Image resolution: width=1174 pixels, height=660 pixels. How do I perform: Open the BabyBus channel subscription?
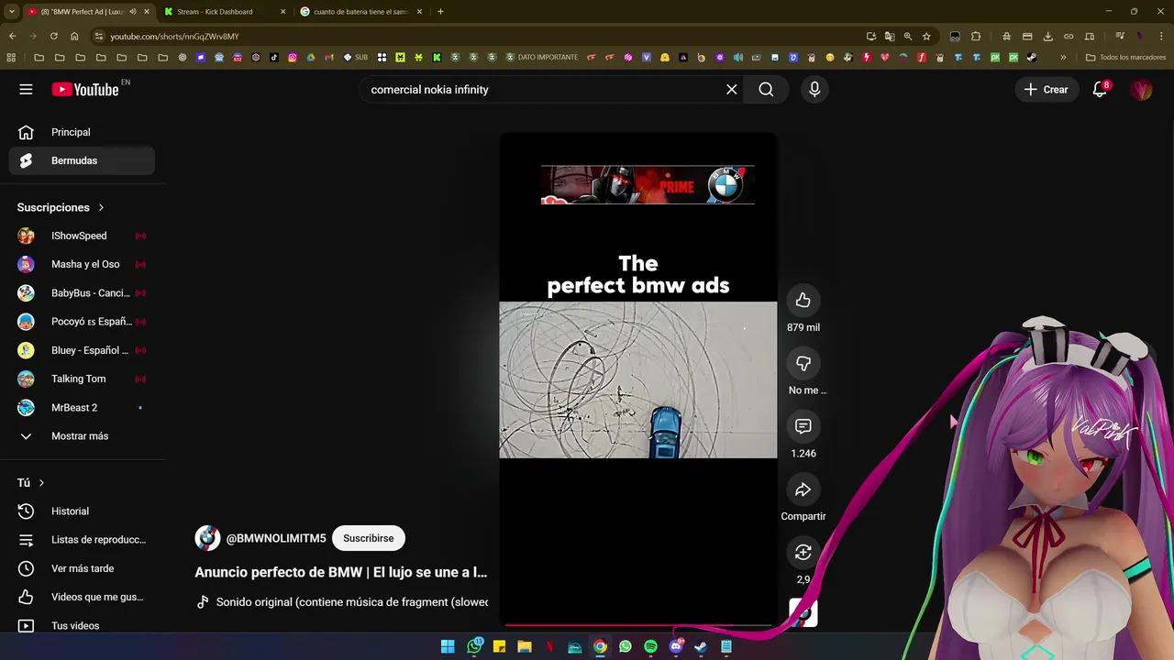[82, 293]
